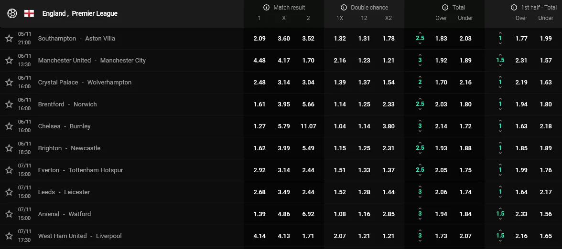
Task: Pick draw odds 3.14 for Everton - Tottenham
Action: click(284, 170)
